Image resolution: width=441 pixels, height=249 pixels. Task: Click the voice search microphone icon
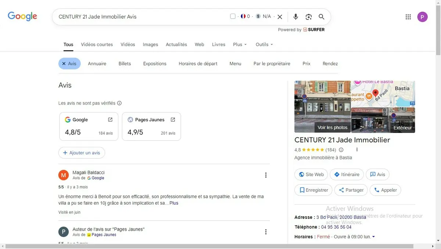click(295, 17)
